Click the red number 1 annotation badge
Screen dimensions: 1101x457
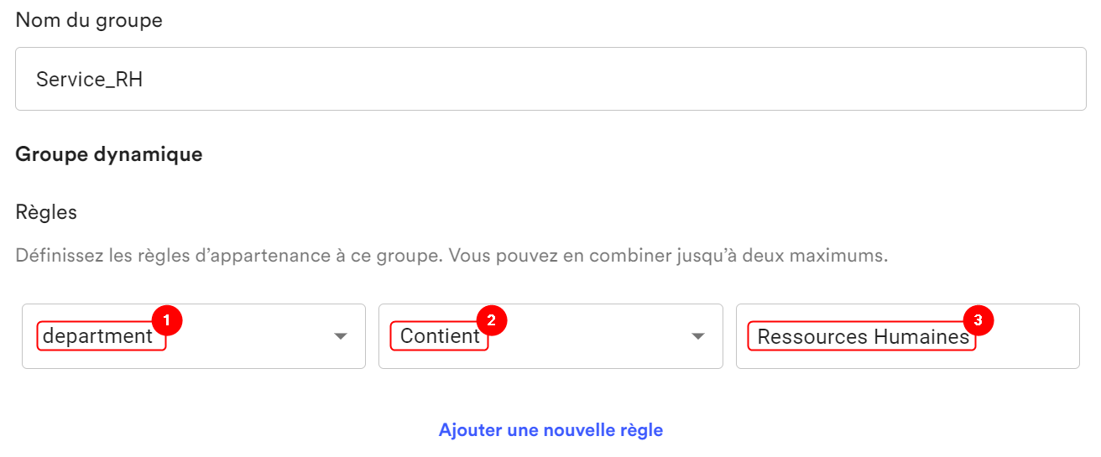(x=166, y=319)
